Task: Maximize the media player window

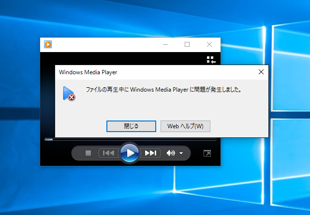Action: [187, 44]
